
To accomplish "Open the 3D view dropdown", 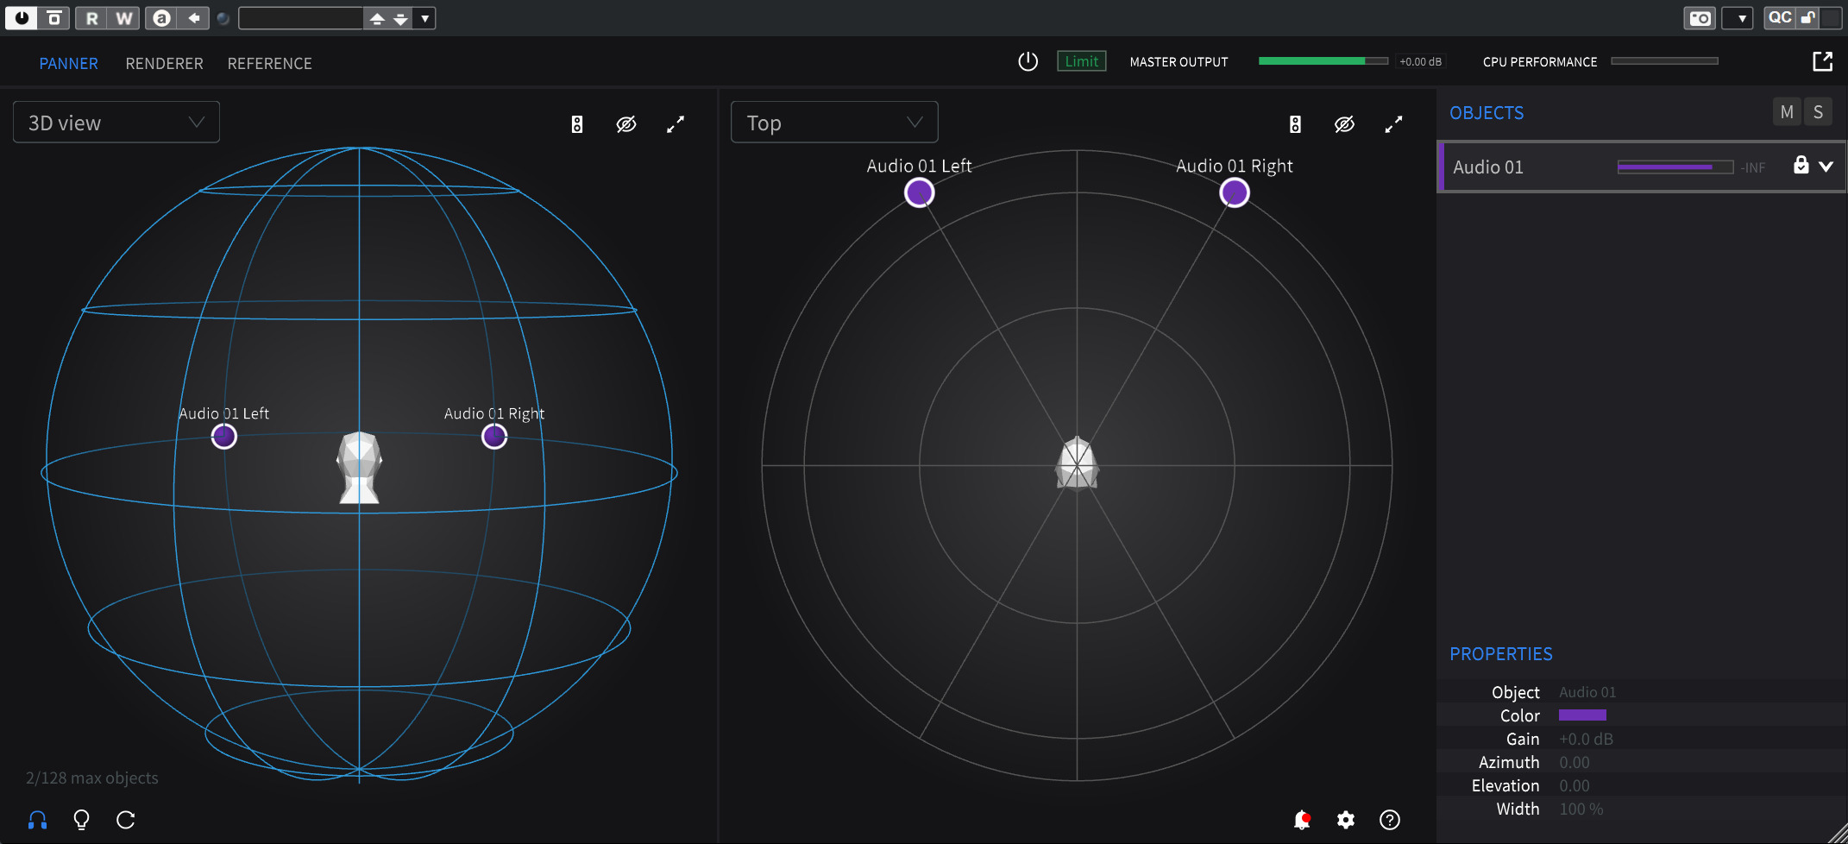I will pyautogui.click(x=116, y=123).
